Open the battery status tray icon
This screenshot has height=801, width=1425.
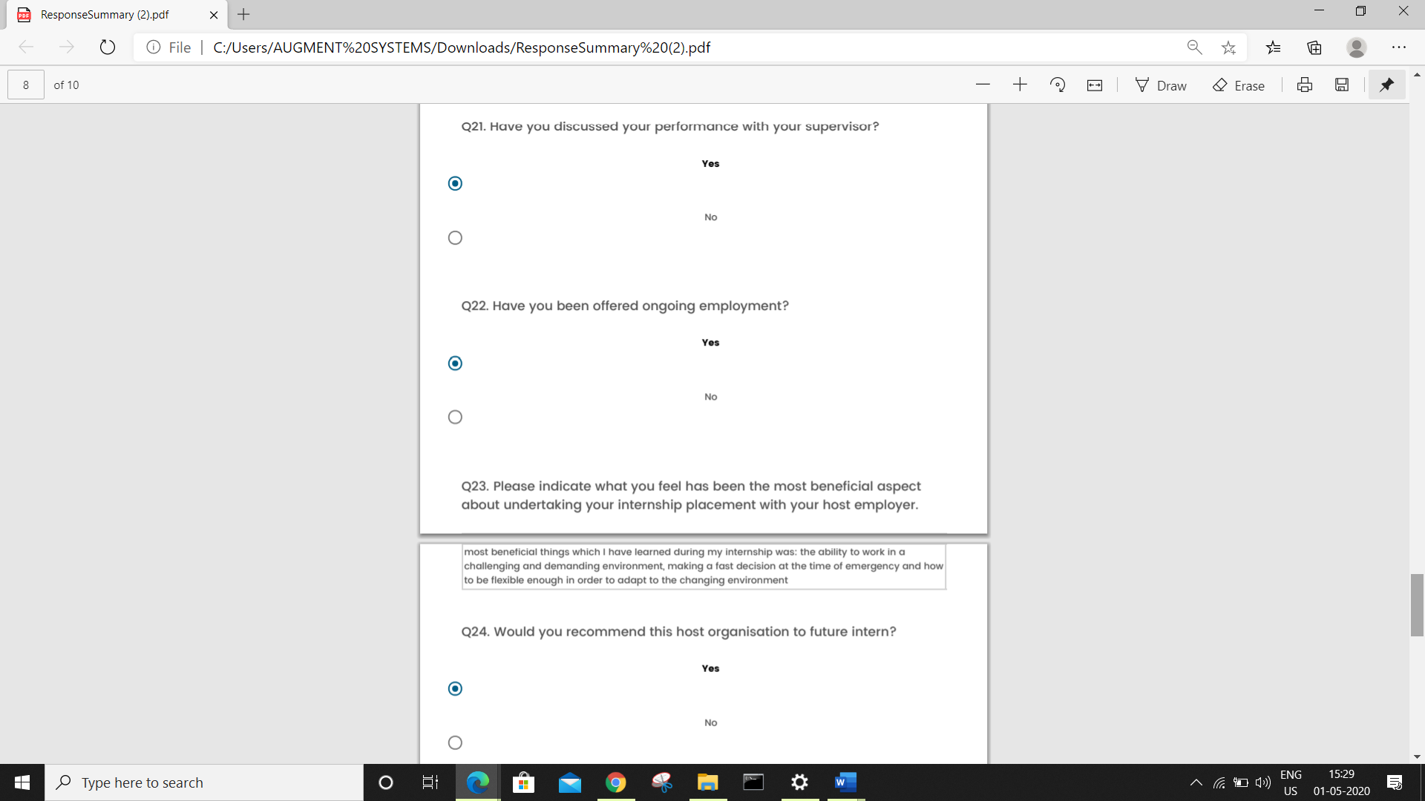point(1241,782)
